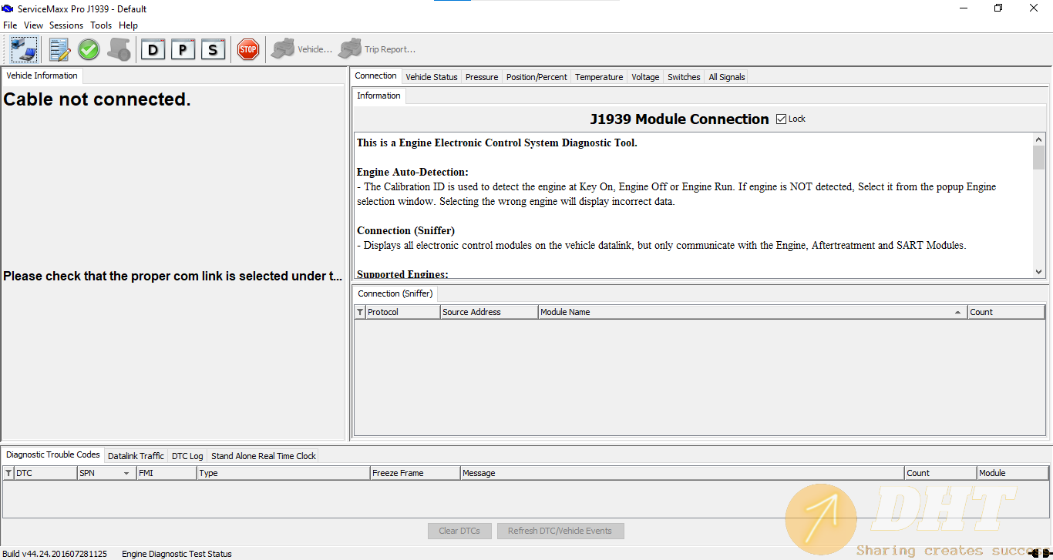Screen dimensions: 1053x560
Task: Sort by Source Address column header
Action: 489,312
